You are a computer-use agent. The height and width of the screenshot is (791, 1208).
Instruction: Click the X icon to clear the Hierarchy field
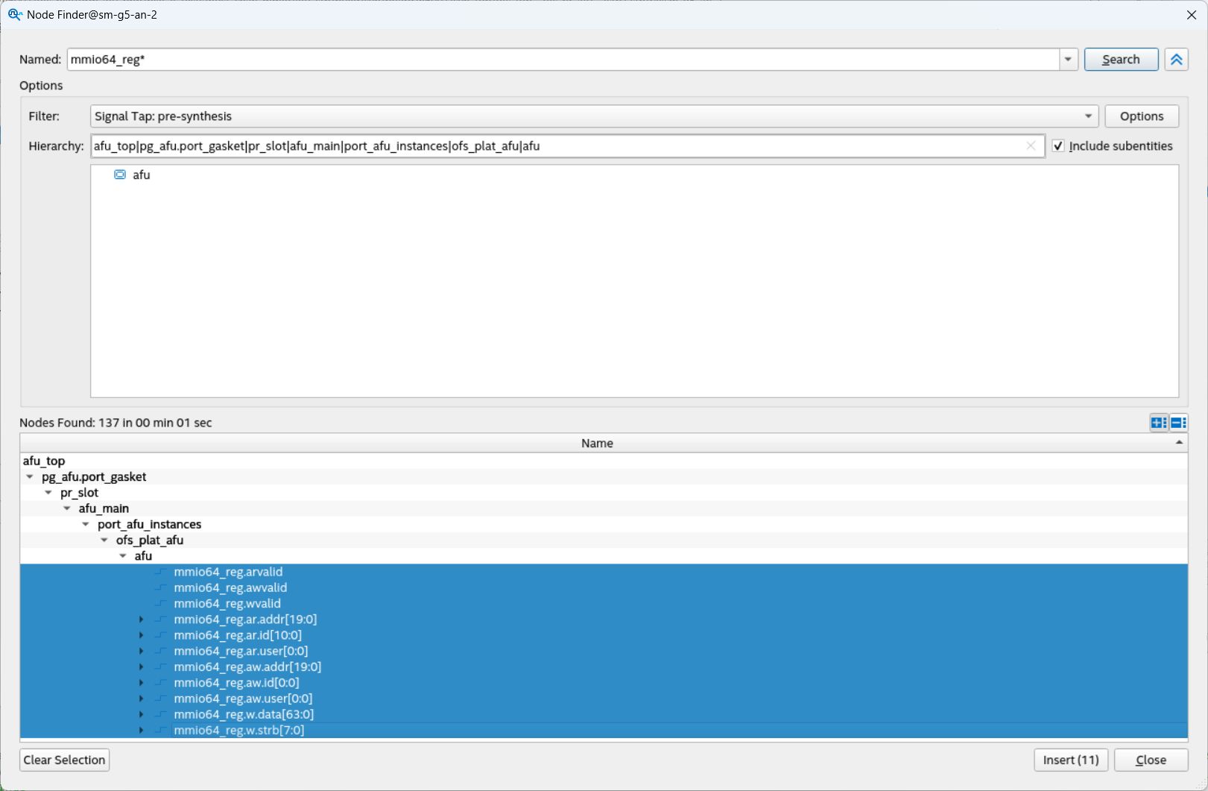pyautogui.click(x=1031, y=146)
